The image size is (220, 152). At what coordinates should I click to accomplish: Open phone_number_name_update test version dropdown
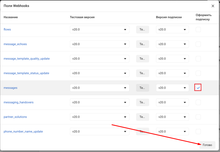99,131
